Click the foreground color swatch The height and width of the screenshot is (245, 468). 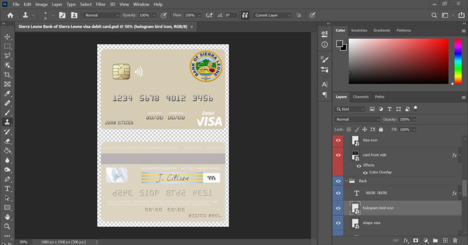point(339,43)
